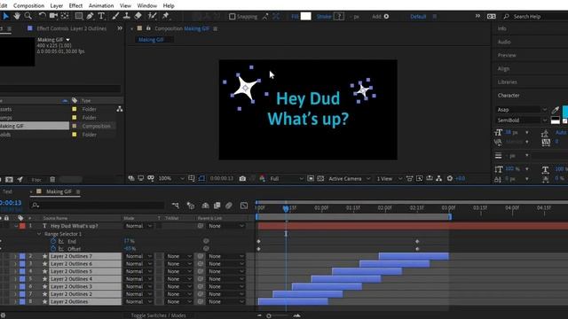Click the Add shape contents button
The width and height of the screenshot is (568, 319).
(386, 16)
